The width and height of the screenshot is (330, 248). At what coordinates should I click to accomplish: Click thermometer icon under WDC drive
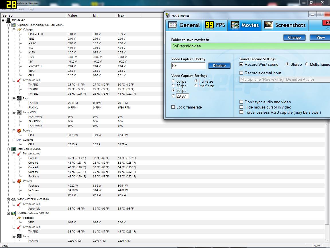click(19, 204)
